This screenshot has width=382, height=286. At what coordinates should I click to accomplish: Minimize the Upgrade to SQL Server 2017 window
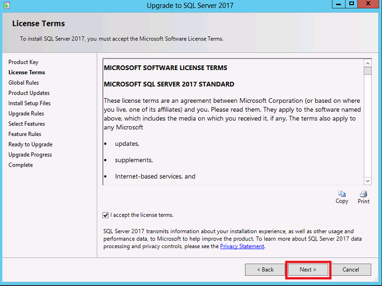[338, 4]
